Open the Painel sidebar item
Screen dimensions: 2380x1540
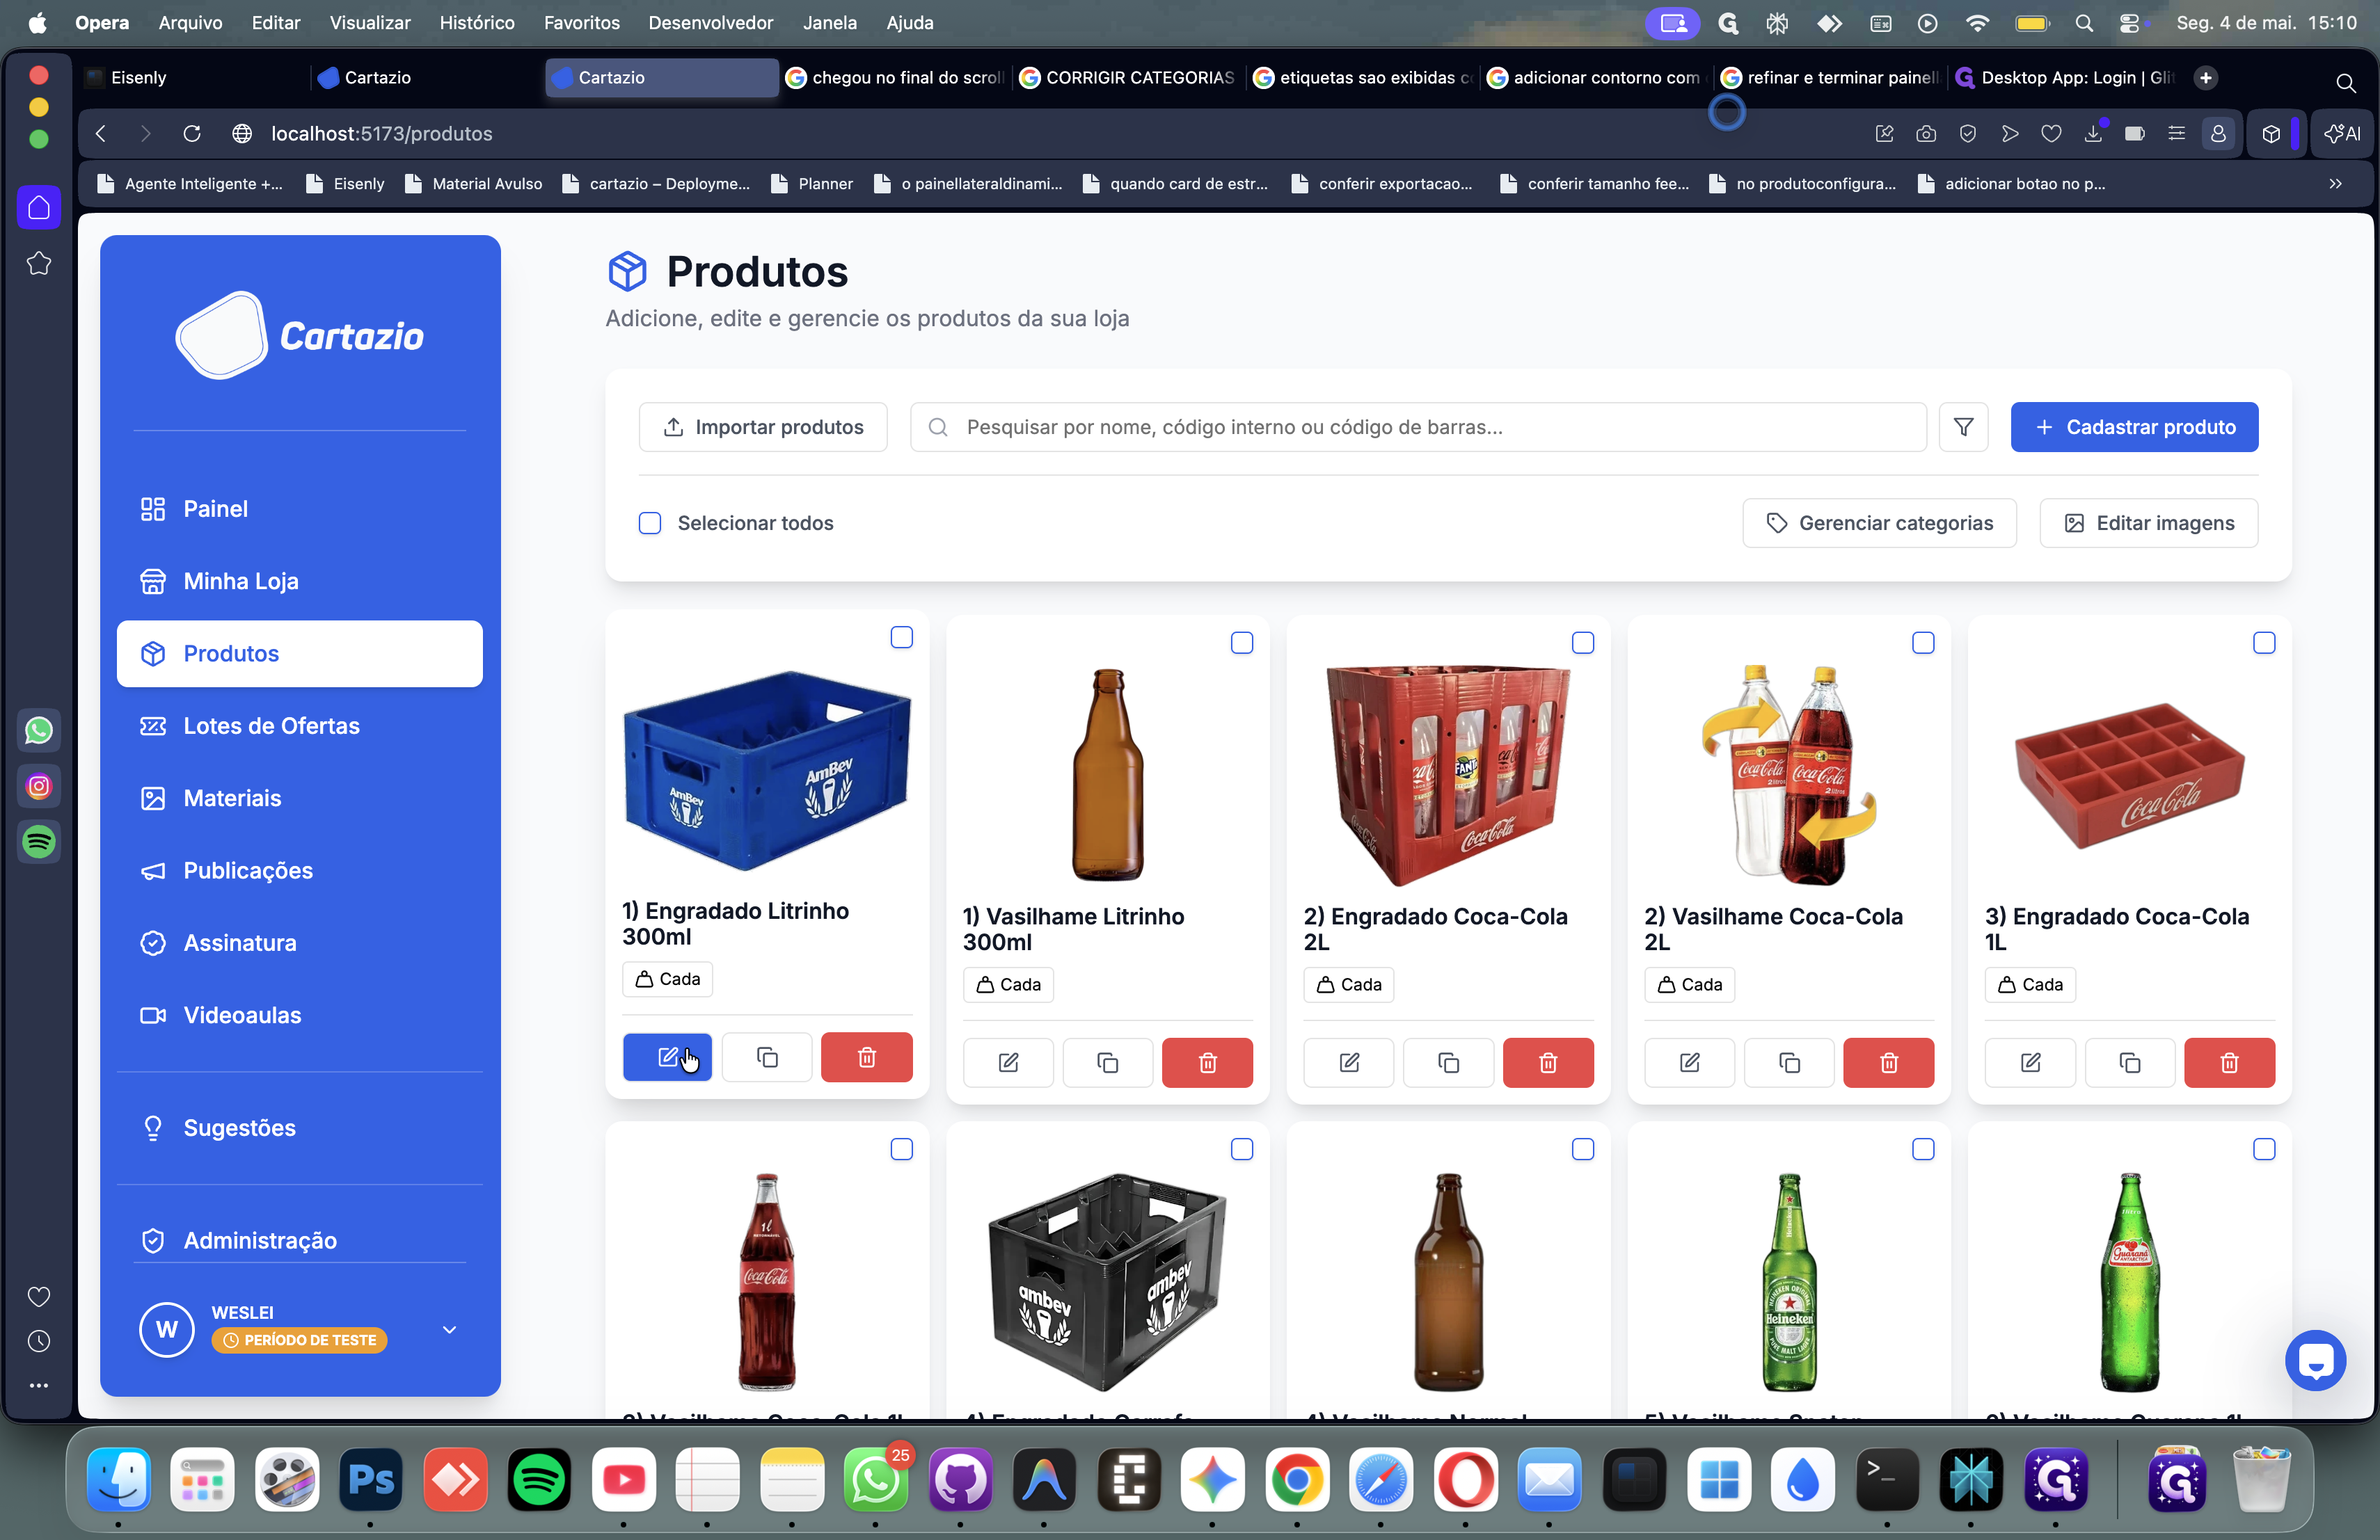[300, 508]
